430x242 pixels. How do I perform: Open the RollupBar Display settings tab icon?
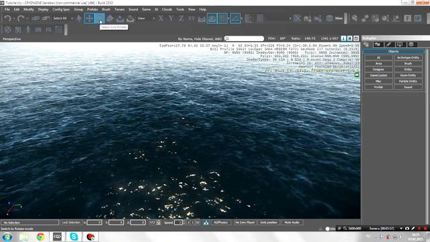coord(400,44)
